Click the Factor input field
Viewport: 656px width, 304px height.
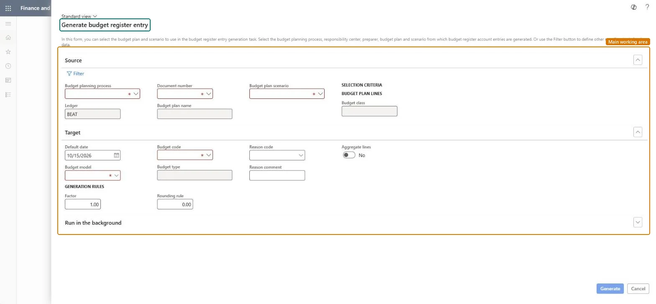[x=83, y=204]
